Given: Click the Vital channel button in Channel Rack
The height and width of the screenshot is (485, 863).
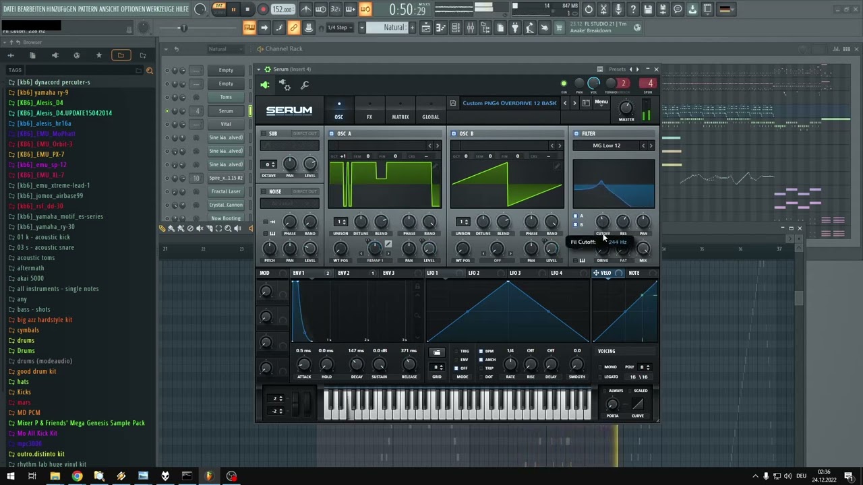Looking at the screenshot, I should [x=226, y=124].
